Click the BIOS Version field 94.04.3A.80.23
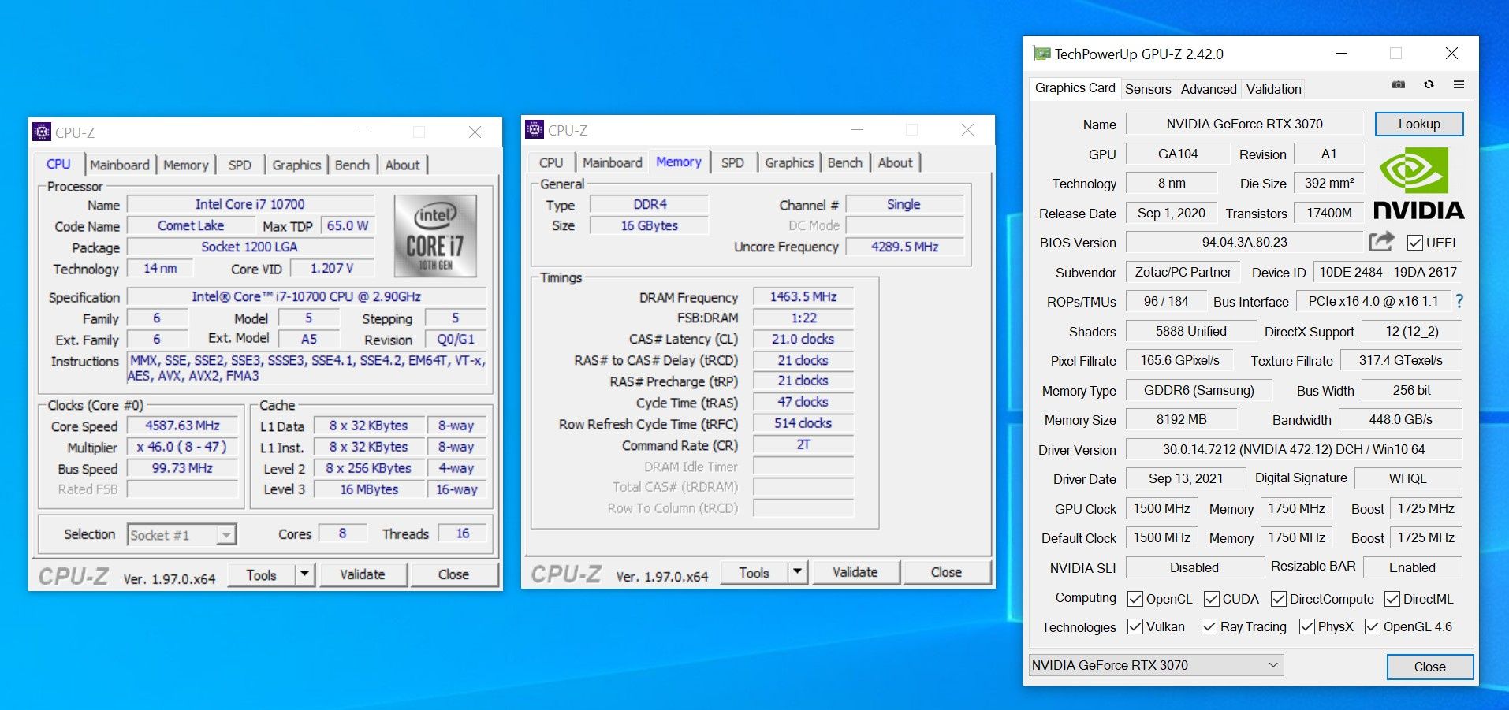This screenshot has width=1509, height=710. coord(1245,242)
